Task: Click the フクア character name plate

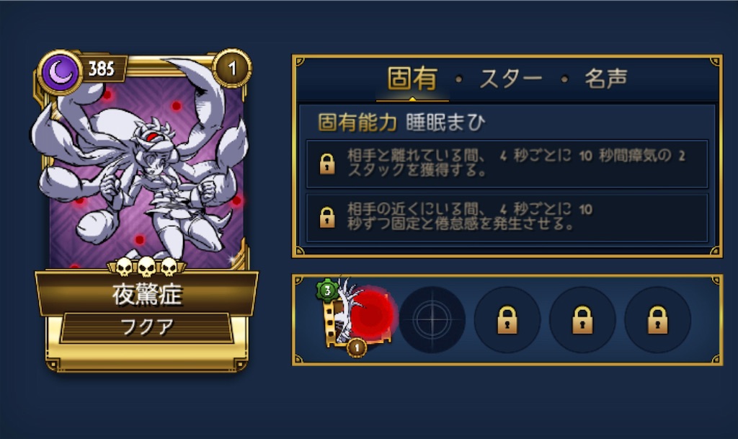Action: pos(147,327)
